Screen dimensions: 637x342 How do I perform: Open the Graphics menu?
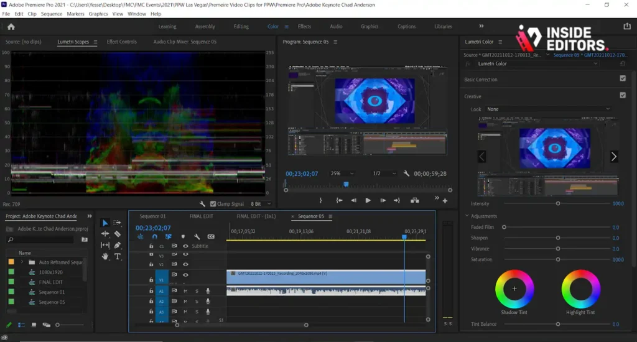tap(98, 14)
